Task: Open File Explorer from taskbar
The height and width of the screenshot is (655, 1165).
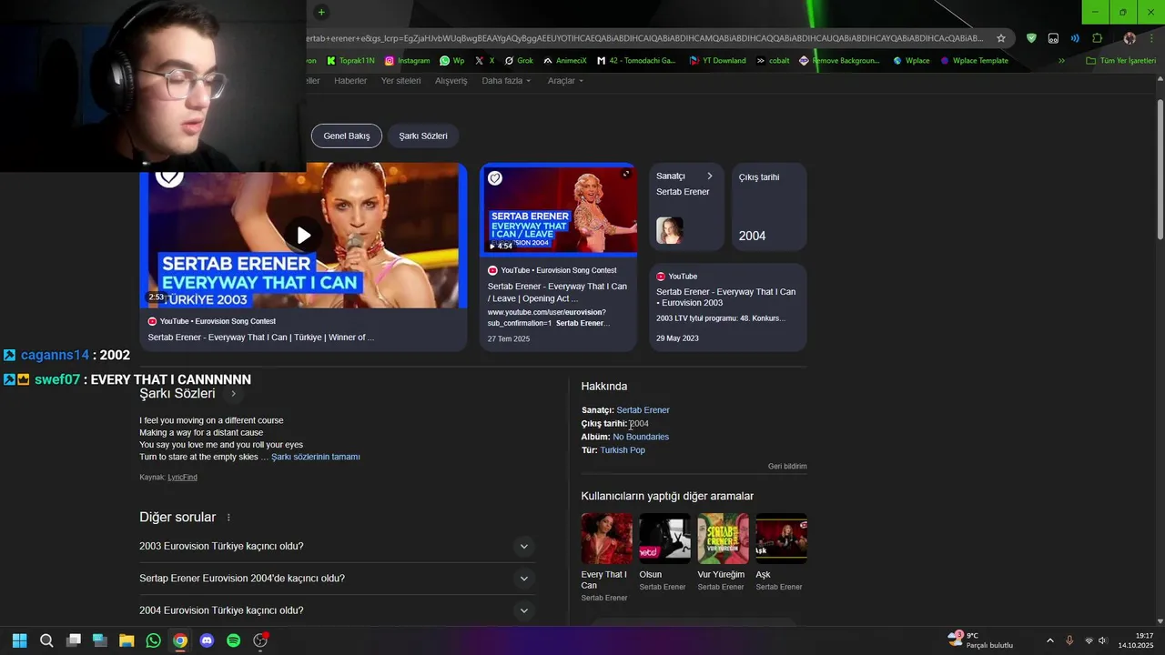Action: pos(127,640)
